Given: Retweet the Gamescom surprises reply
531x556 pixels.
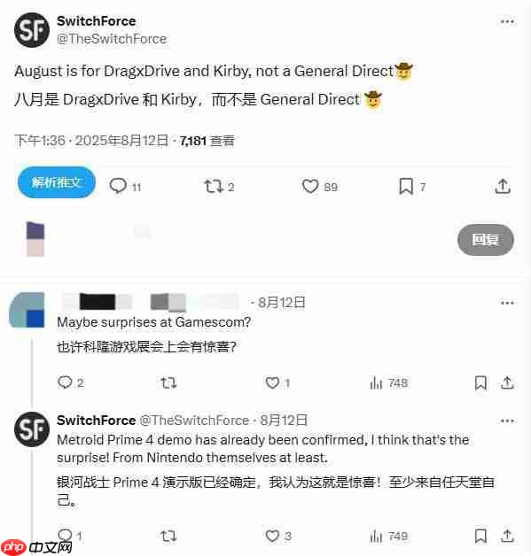Looking at the screenshot, I should pos(168,382).
